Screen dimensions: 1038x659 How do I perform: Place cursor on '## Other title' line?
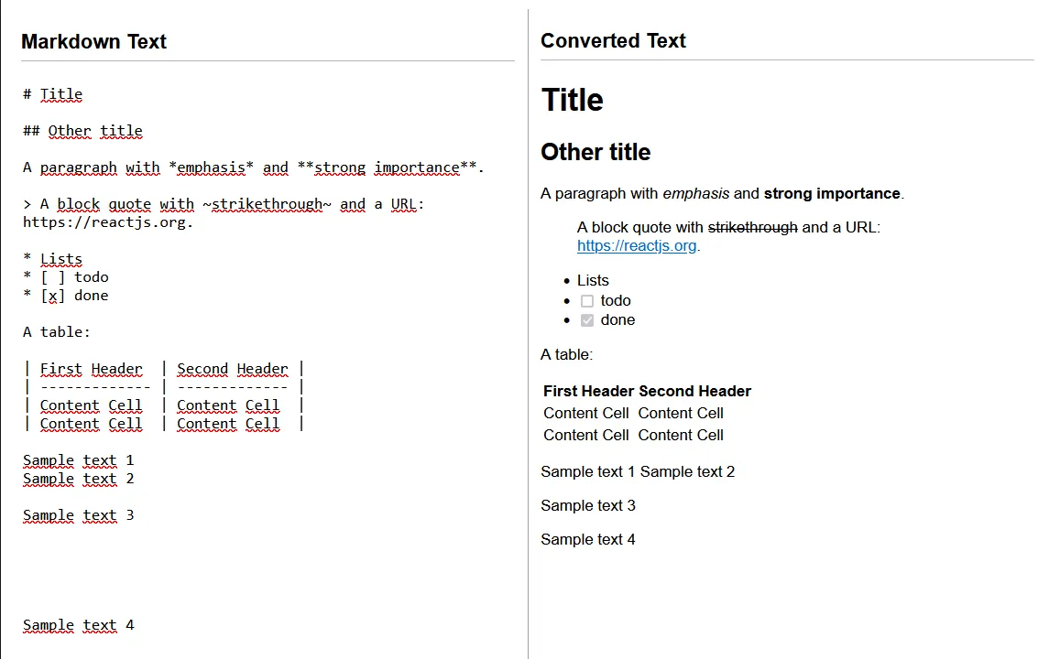pyautogui.click(x=82, y=131)
